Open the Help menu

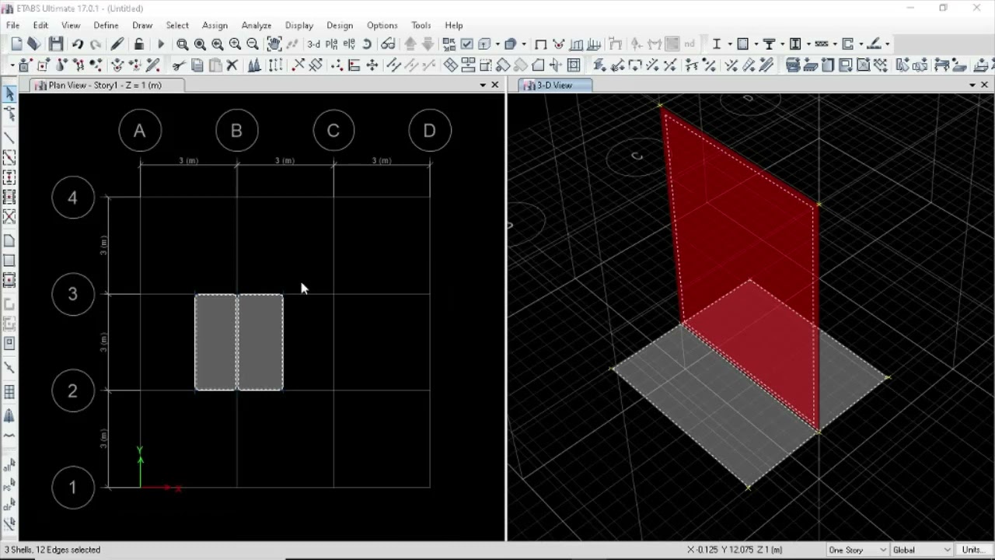click(x=453, y=25)
